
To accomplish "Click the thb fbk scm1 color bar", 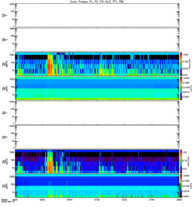I will pyautogui.click(x=181, y=88).
